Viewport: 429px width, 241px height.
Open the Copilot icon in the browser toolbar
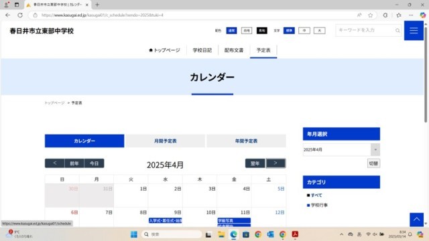423,15
